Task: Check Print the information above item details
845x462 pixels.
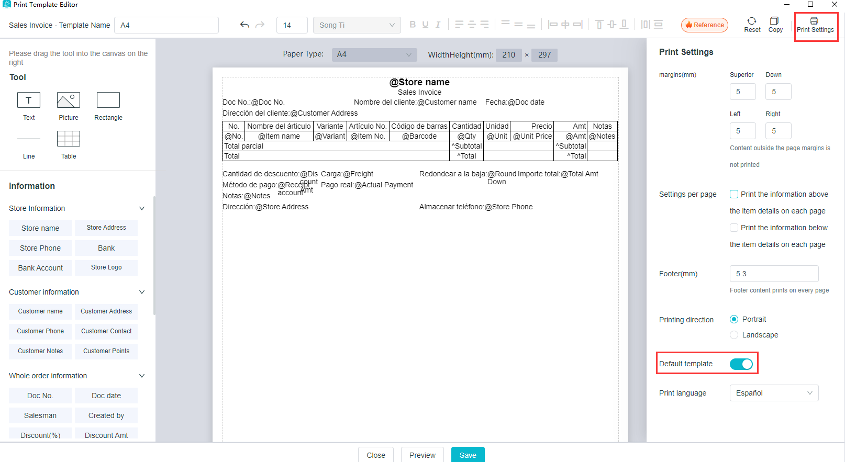Action: [734, 194]
